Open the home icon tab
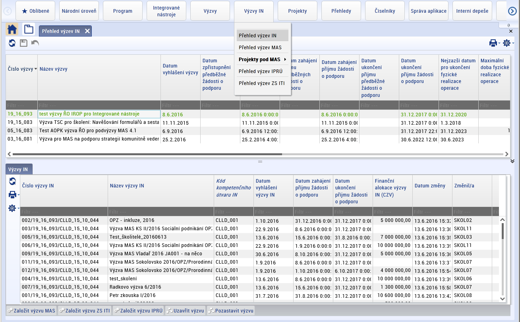This screenshot has height=322, width=520. click(x=12, y=30)
